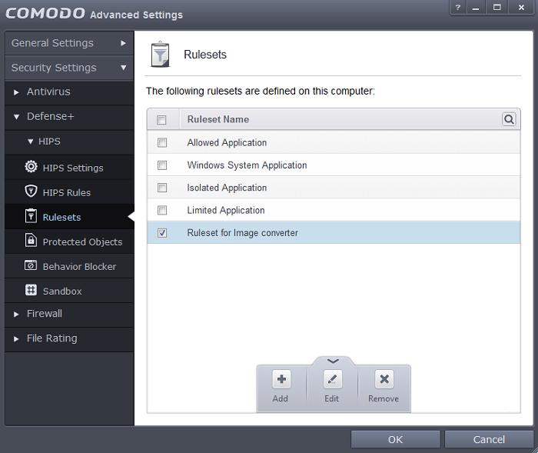
Task: Collapse Security Settings section arrow
Action: 124,68
